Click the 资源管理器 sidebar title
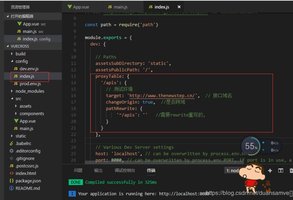This screenshot has width=293, height=200. tap(20, 7)
